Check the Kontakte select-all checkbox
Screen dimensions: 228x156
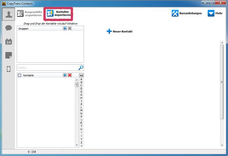tap(19, 75)
